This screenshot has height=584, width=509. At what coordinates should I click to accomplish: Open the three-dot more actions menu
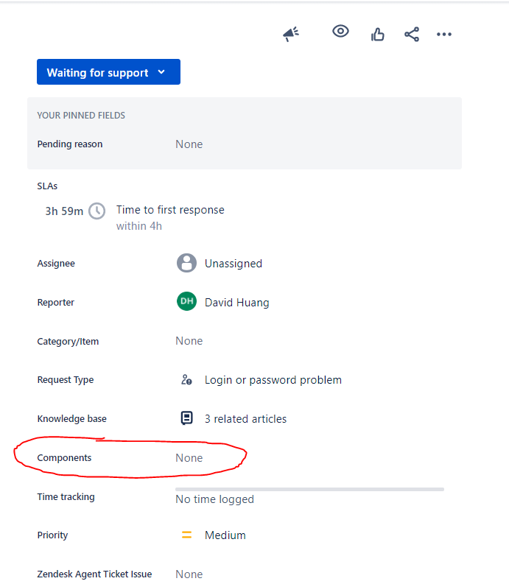tap(444, 35)
